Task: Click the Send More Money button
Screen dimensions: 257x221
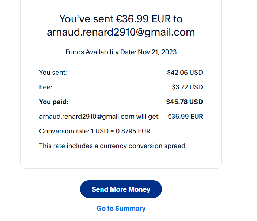Action: pyautogui.click(x=121, y=189)
